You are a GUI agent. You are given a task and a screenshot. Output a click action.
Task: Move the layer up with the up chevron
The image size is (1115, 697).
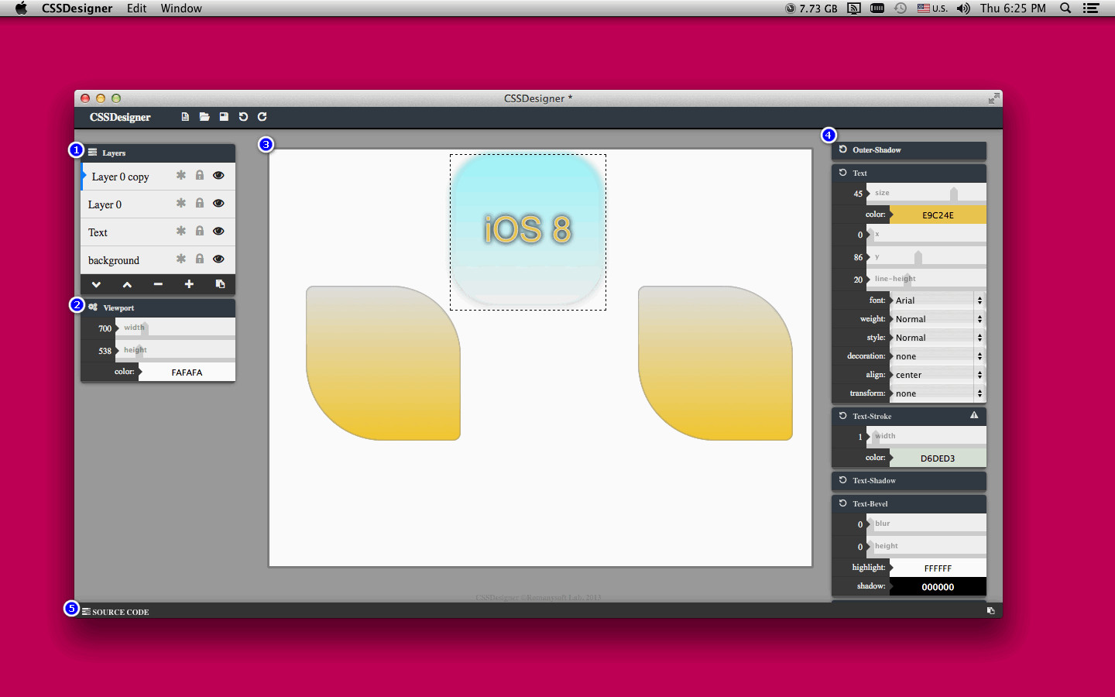pyautogui.click(x=127, y=284)
